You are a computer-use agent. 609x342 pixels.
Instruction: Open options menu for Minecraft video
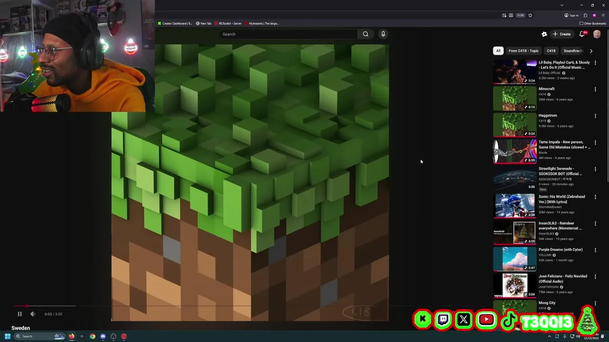[x=595, y=89]
